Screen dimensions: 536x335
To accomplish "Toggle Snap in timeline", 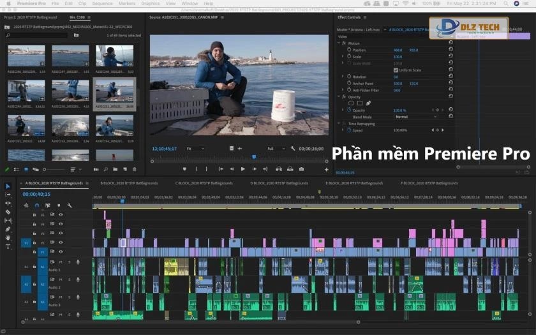I will tap(37, 205).
